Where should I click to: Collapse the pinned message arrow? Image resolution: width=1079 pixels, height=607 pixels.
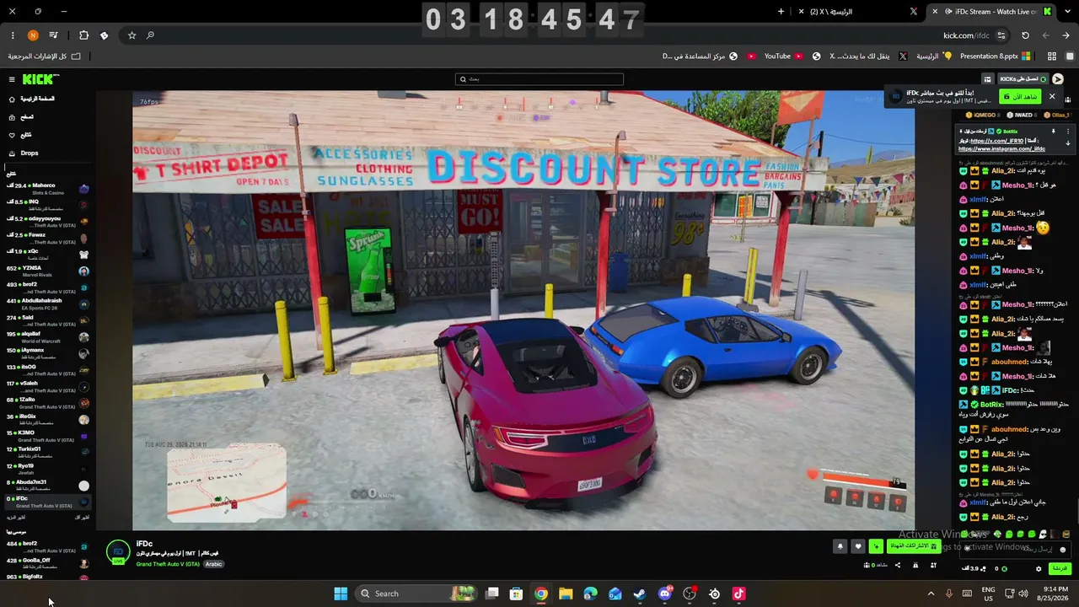point(1067,143)
